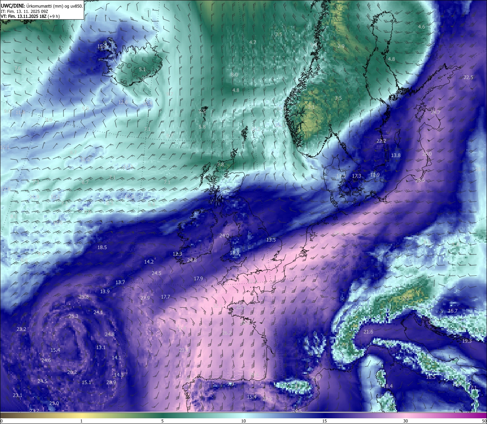
Task: Click the 3.8 value over Scotland
Action: (221, 164)
